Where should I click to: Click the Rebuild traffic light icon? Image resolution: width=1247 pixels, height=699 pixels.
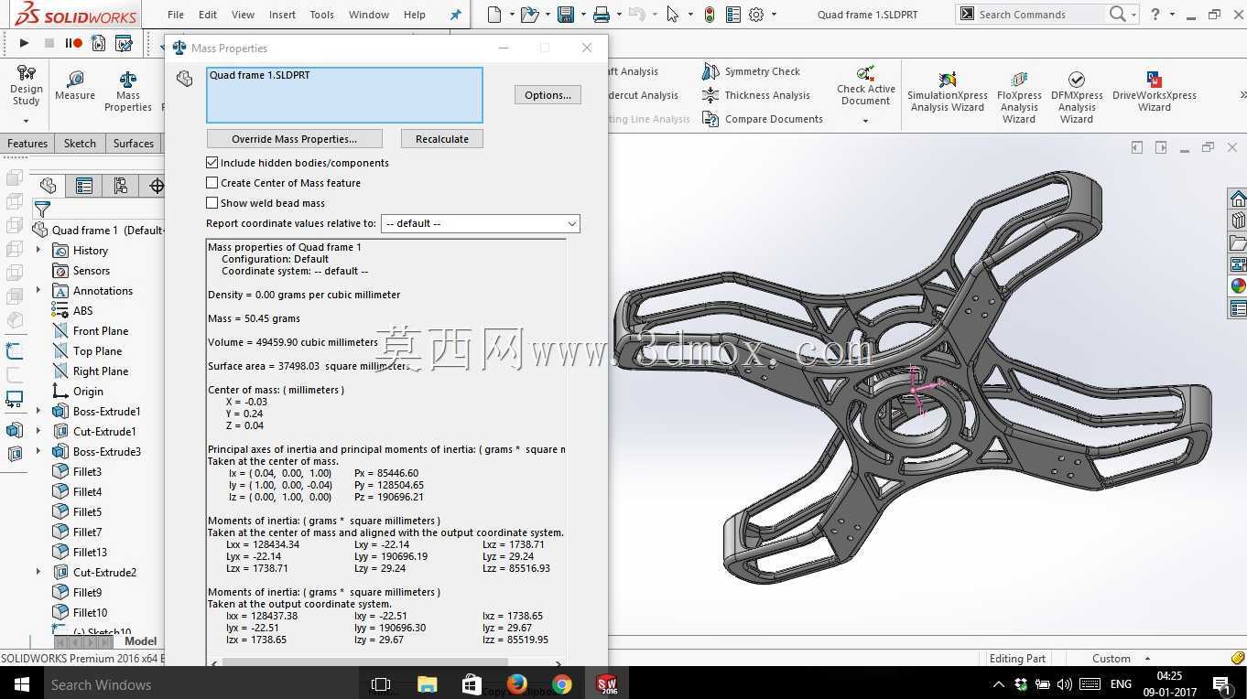(x=710, y=15)
